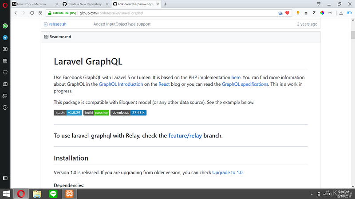Click the vertical scrollbar thumb
355x199 pixels.
pos(353,35)
